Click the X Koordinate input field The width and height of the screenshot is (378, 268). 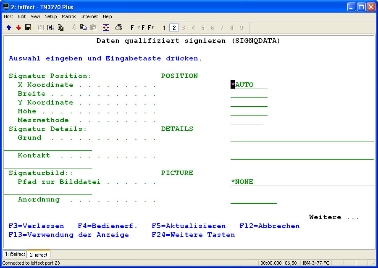point(249,85)
